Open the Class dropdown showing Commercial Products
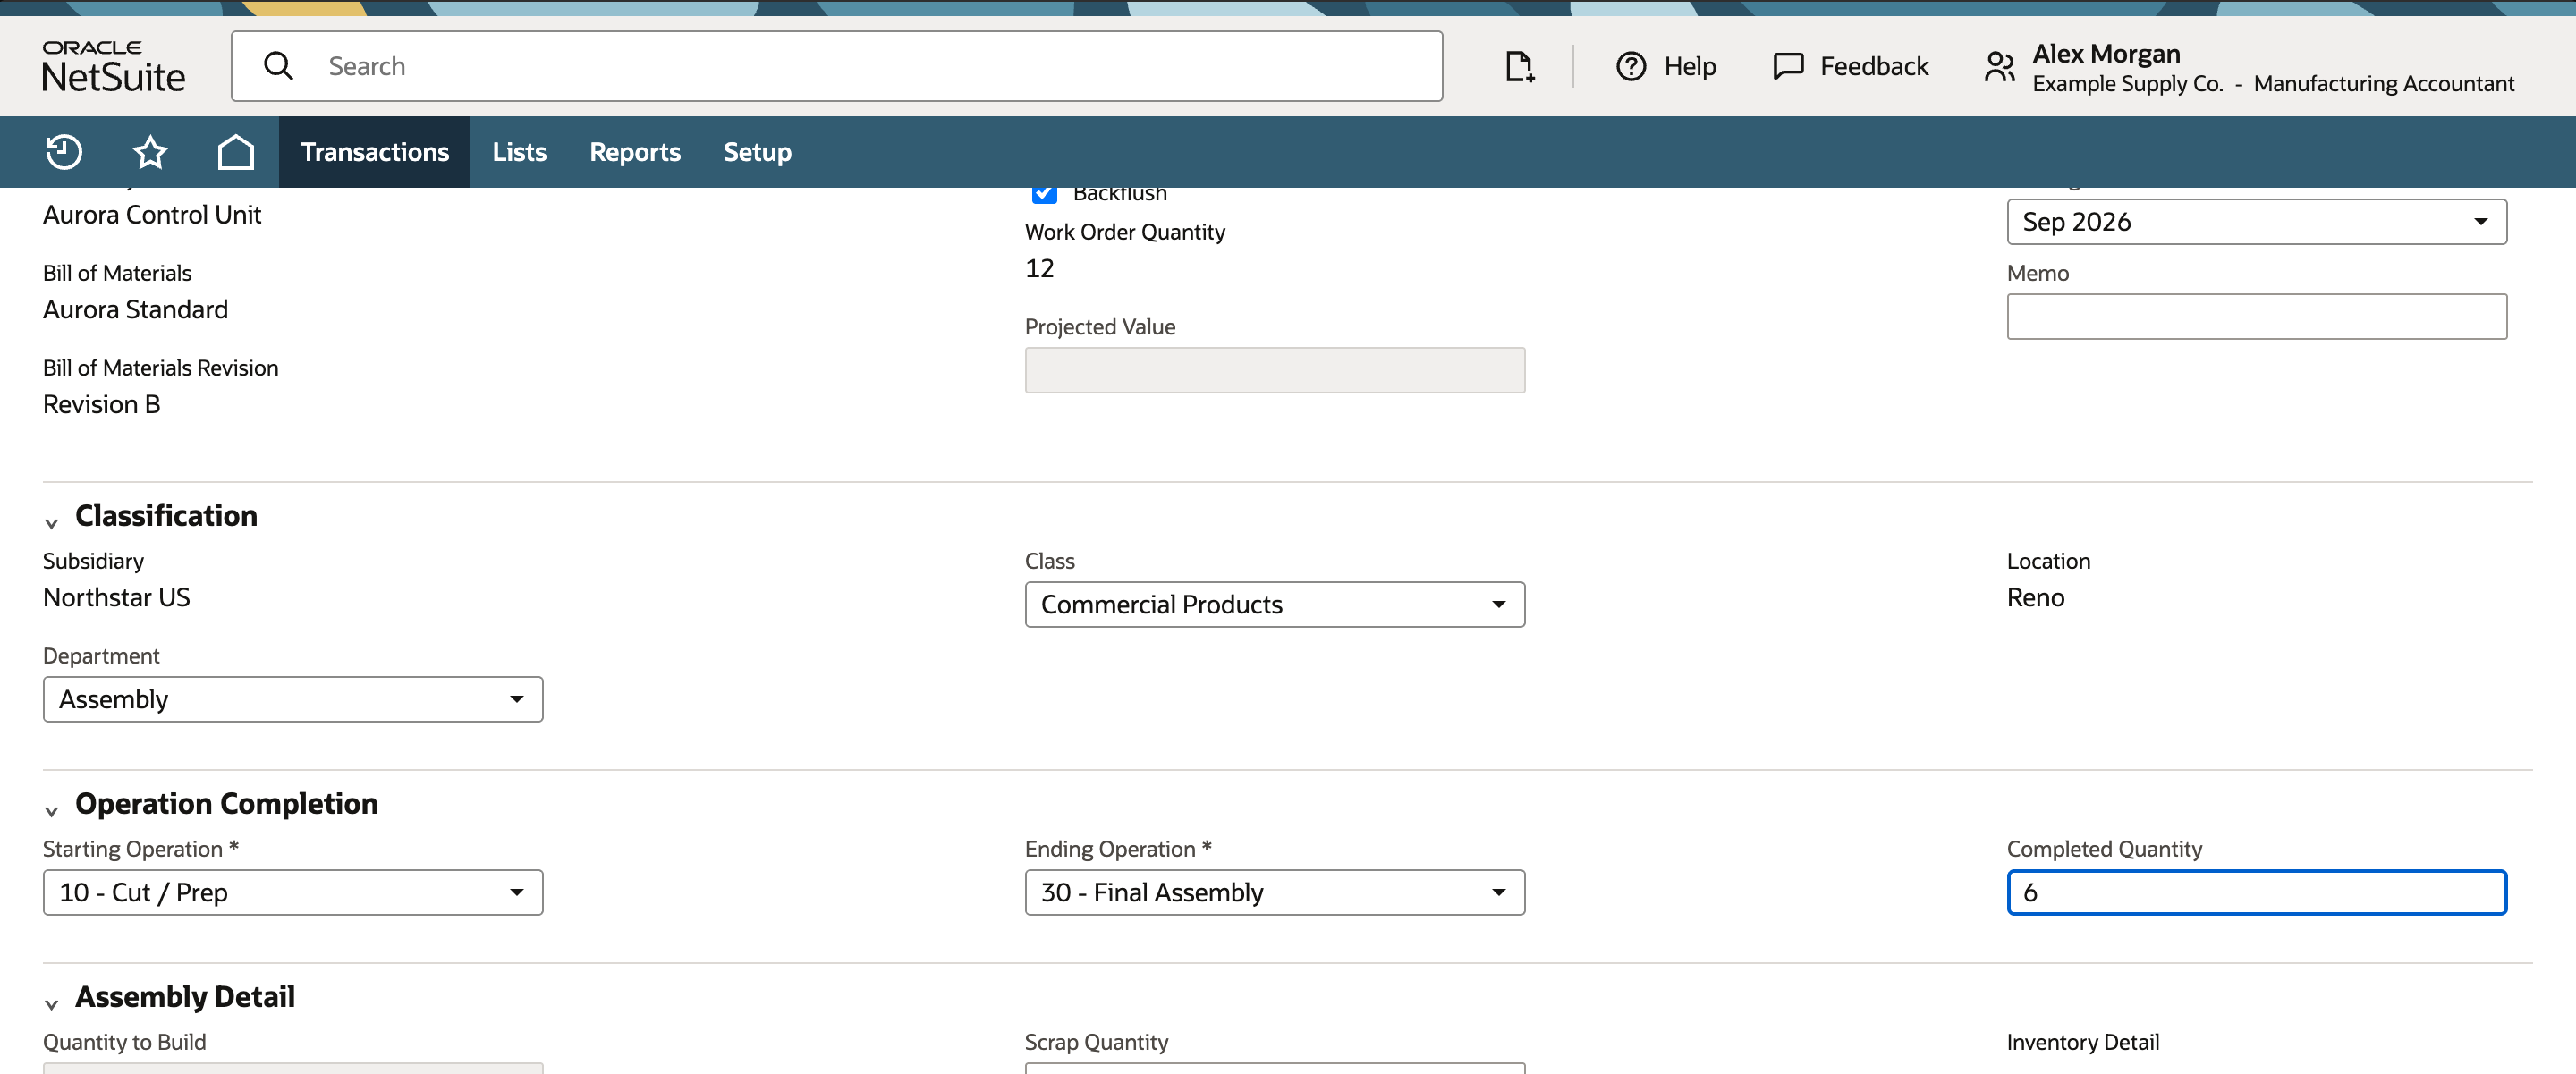Viewport: 2576px width, 1074px height. pyautogui.click(x=1274, y=605)
